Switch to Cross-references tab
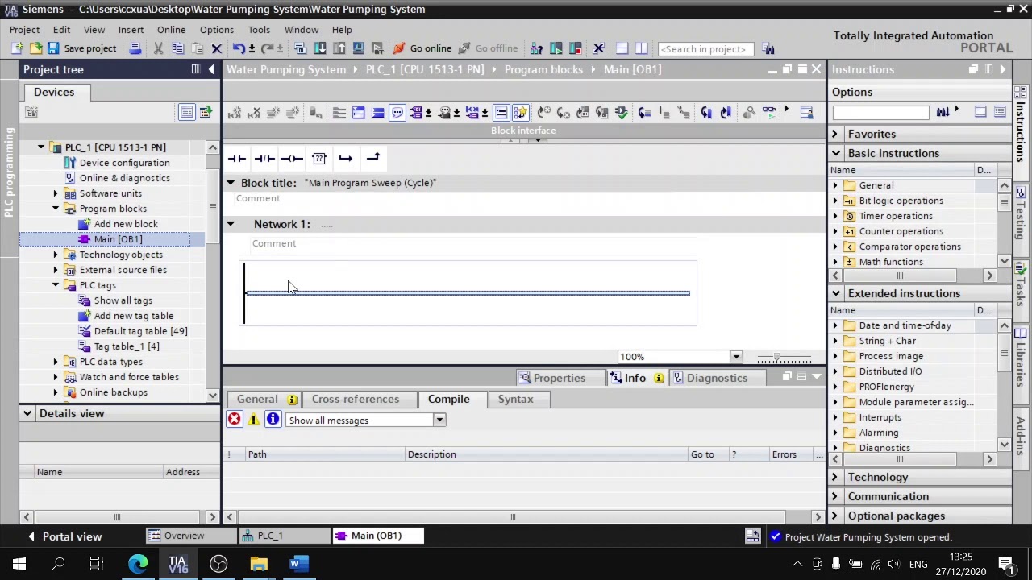The height and width of the screenshot is (580, 1032). pyautogui.click(x=356, y=399)
